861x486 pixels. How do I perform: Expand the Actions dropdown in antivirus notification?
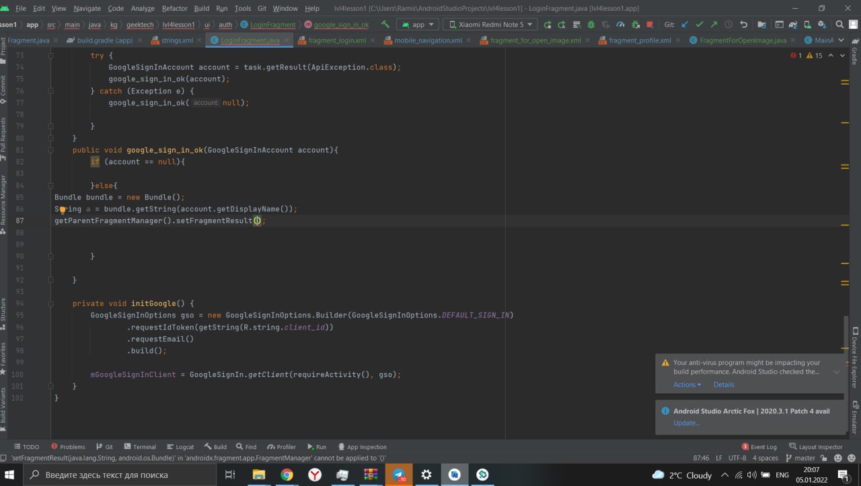click(687, 384)
